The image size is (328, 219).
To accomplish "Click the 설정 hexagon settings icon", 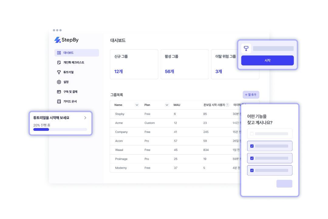I will [x=59, y=82].
